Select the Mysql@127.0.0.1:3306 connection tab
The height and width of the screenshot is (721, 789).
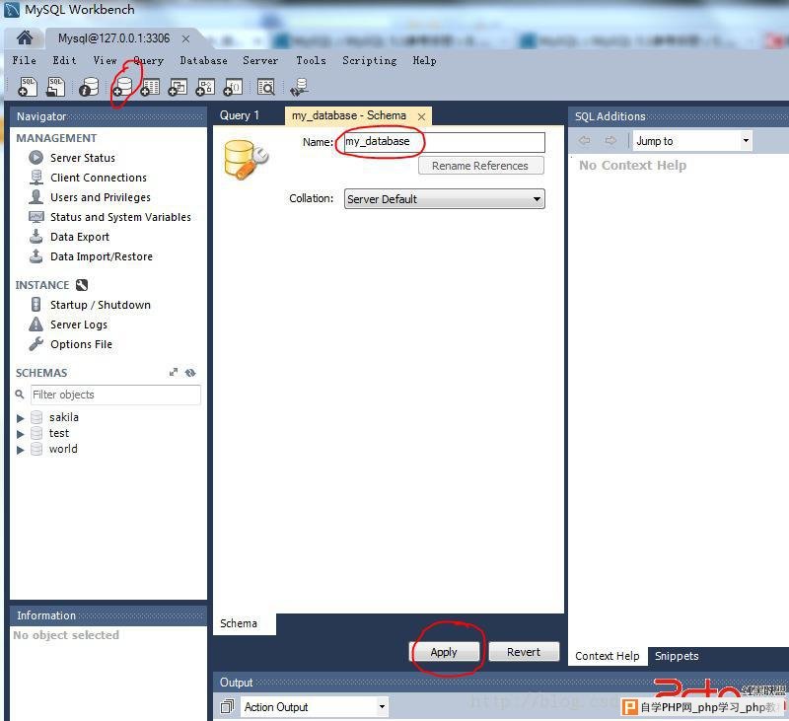pos(113,38)
